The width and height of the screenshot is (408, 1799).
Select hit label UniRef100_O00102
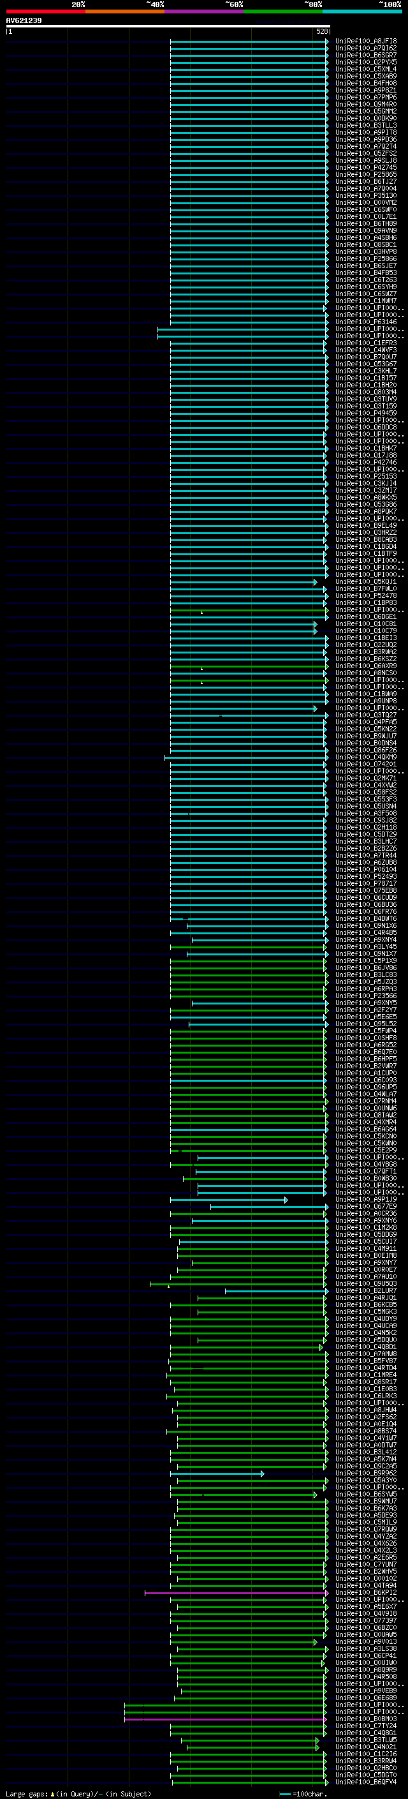point(366,1578)
